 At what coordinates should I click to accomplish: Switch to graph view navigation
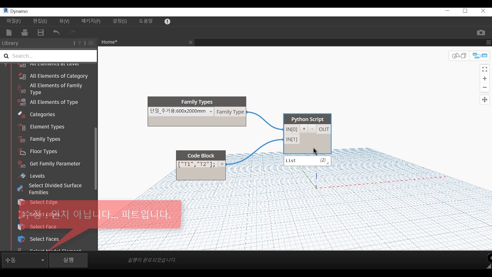click(480, 56)
